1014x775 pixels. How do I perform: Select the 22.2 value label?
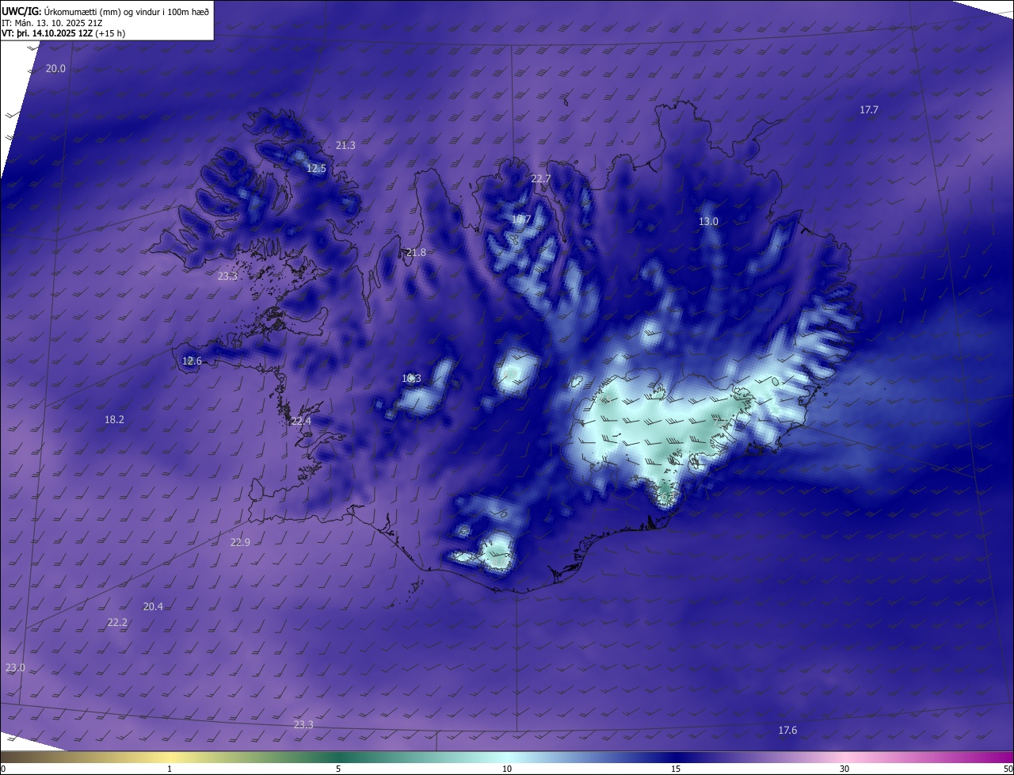click(x=117, y=624)
